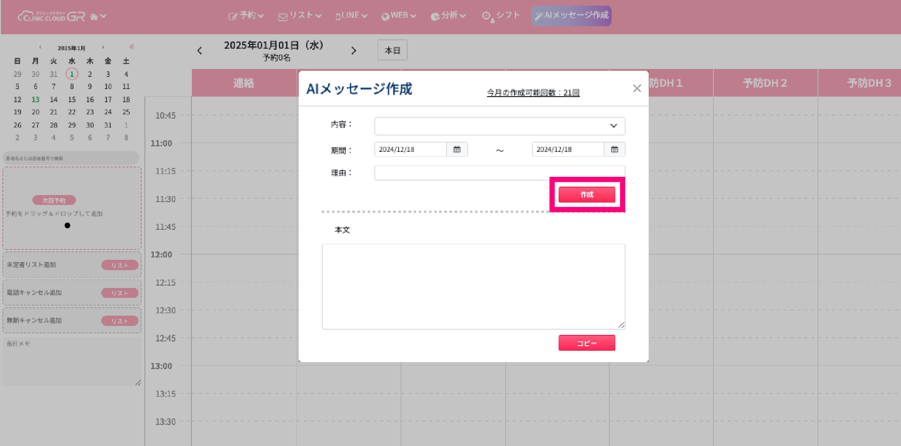Go to next day arrow
This screenshot has width=901, height=446.
(354, 51)
